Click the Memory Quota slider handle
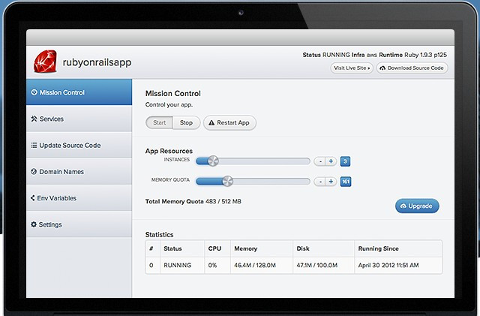The height and width of the screenshot is (316, 480). tap(228, 181)
